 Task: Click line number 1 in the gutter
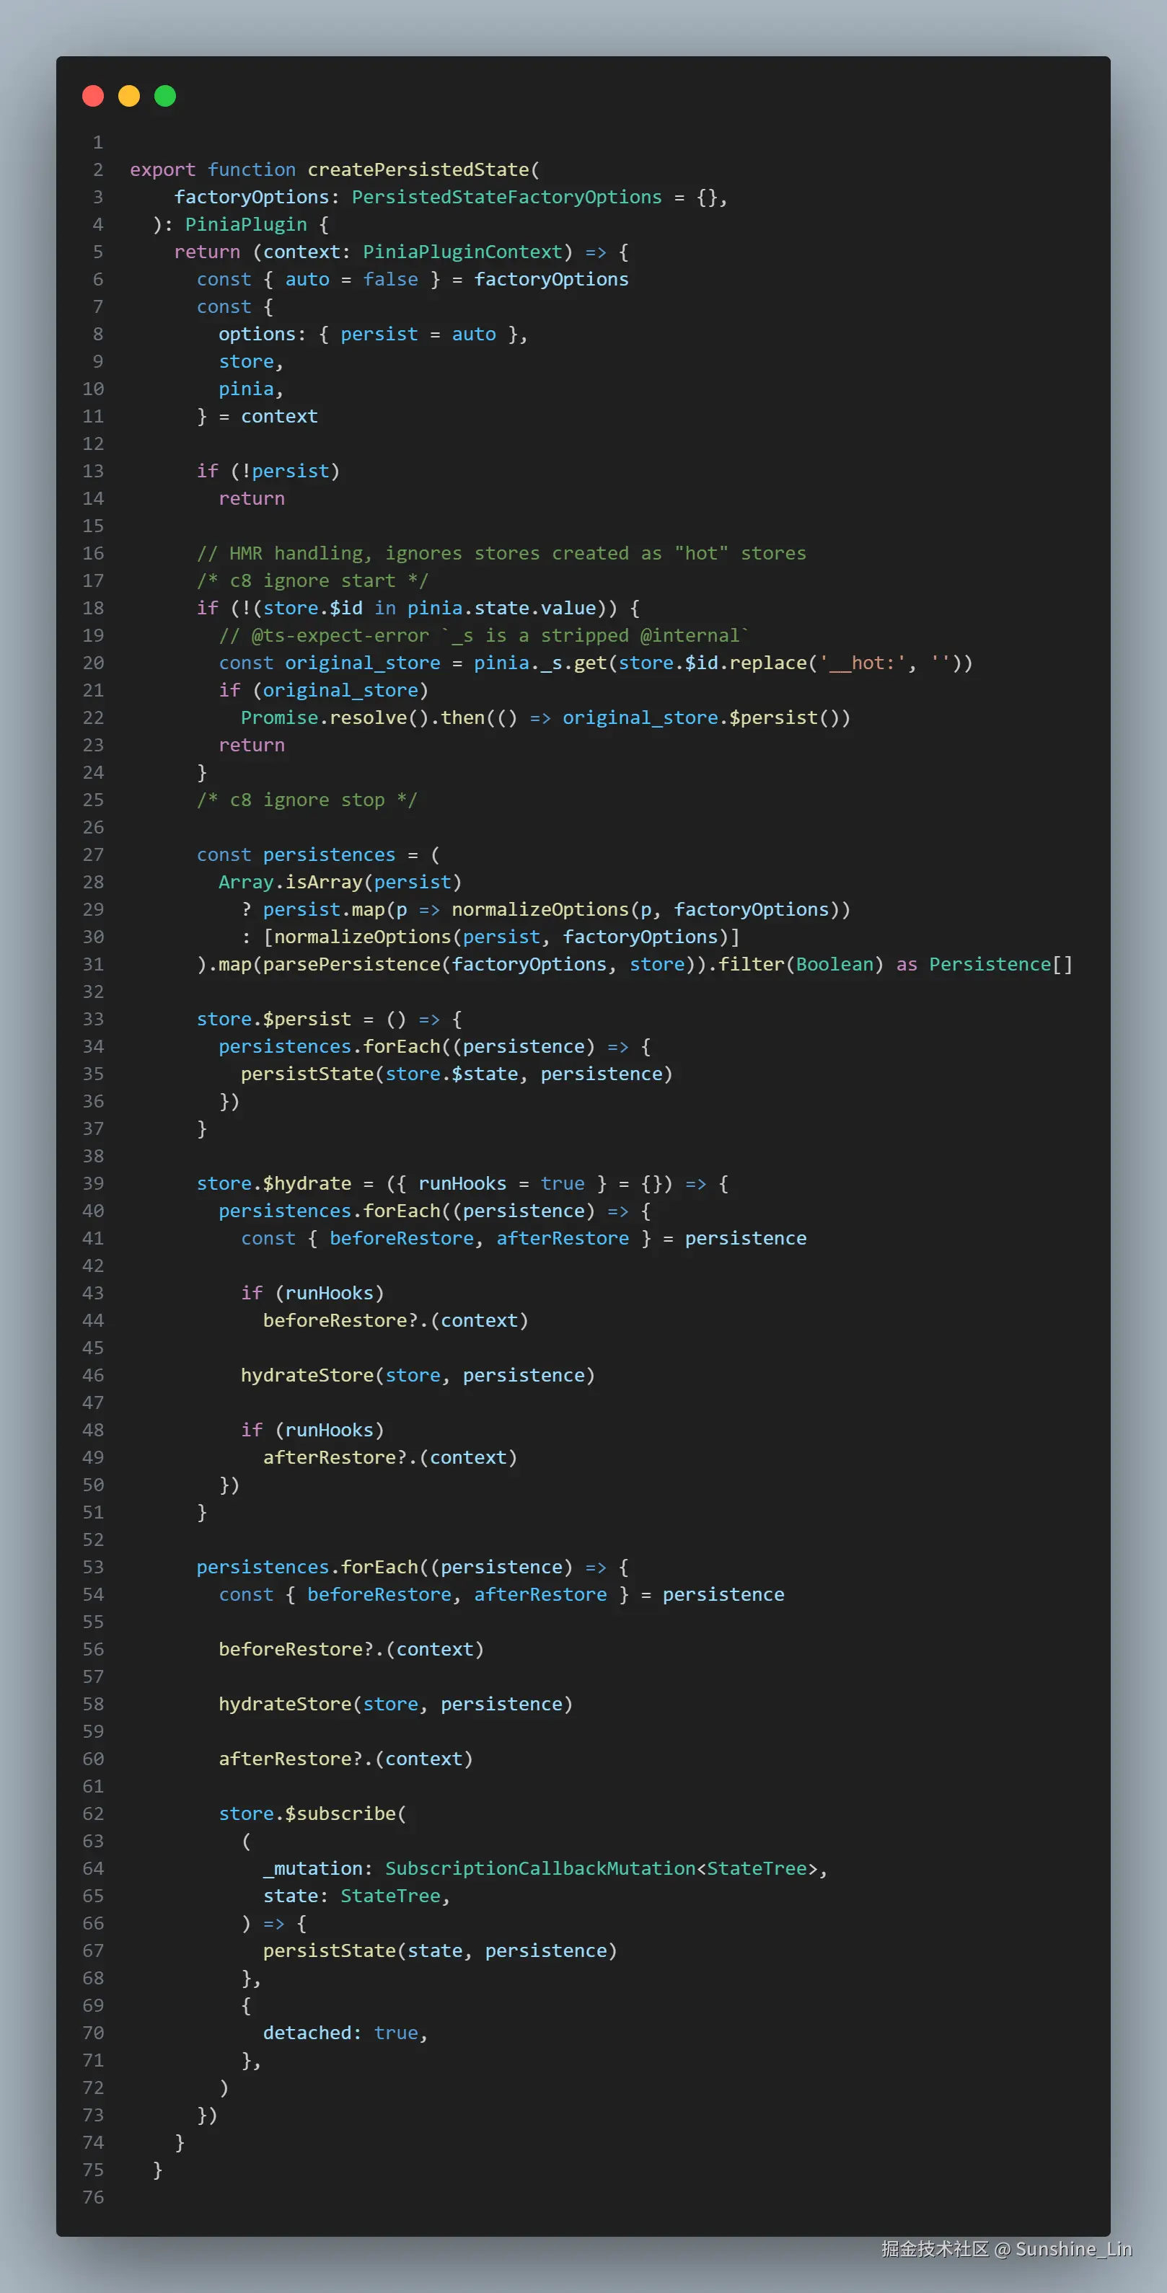coord(98,143)
